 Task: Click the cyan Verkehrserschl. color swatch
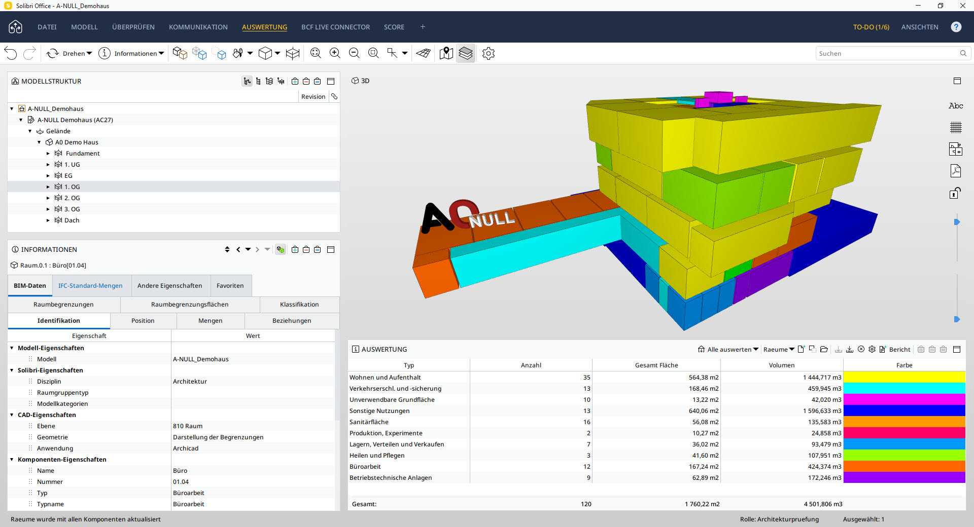click(x=904, y=389)
